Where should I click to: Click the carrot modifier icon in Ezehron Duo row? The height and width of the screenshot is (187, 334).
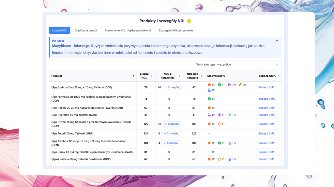click(240, 85)
